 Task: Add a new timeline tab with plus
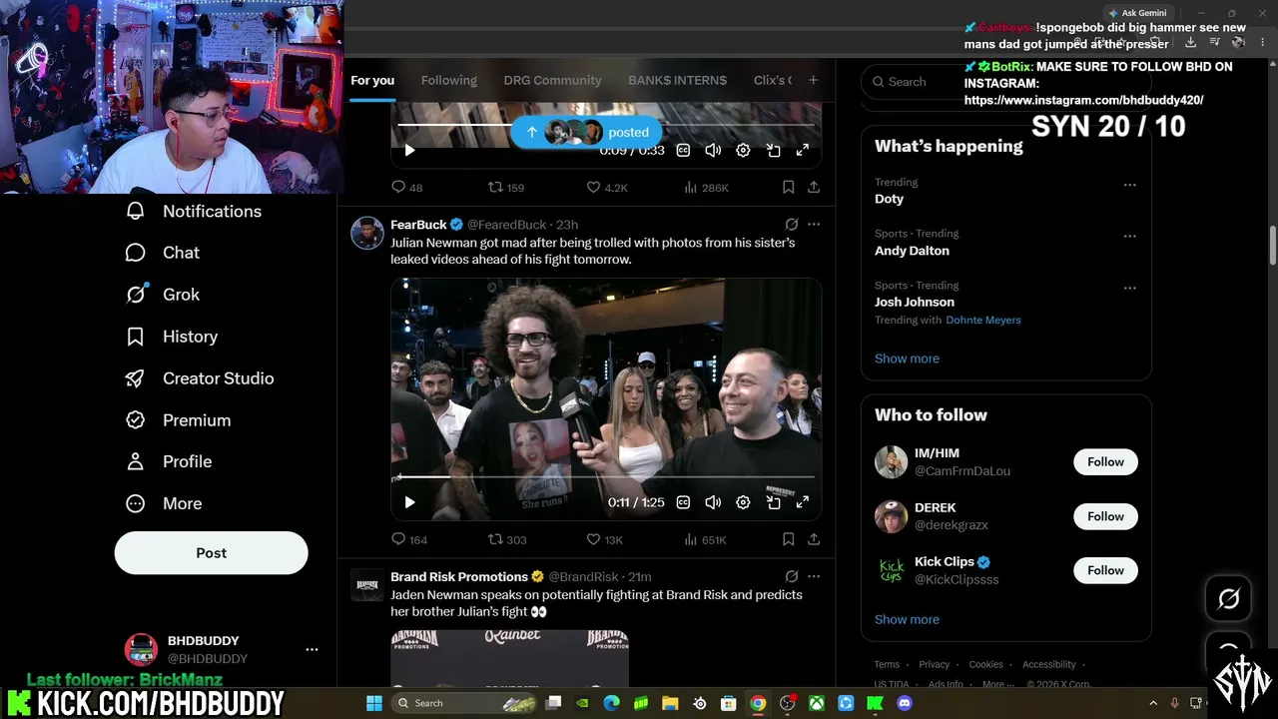point(813,80)
